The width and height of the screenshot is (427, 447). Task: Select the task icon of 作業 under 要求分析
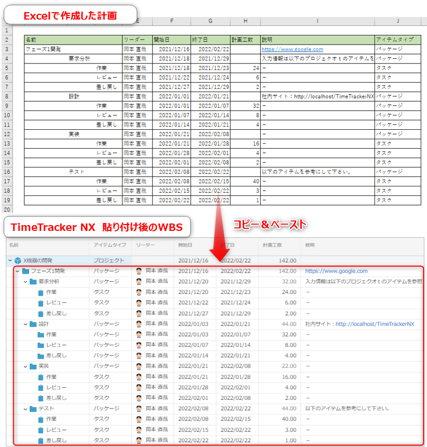pos(41,292)
